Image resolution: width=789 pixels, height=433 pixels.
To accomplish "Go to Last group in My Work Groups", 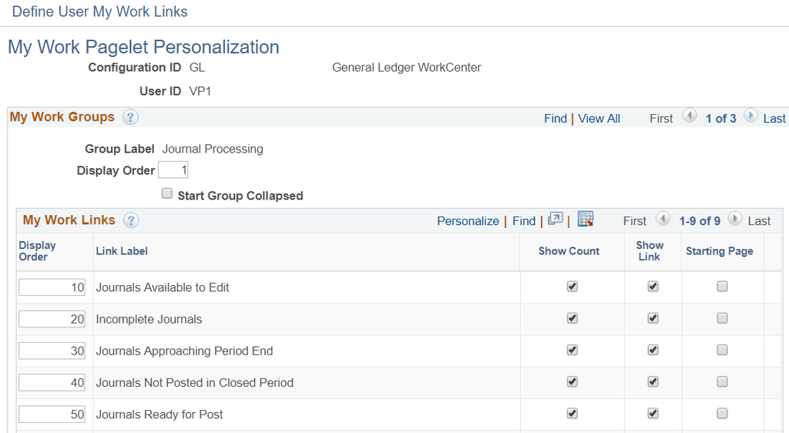I will 774,119.
